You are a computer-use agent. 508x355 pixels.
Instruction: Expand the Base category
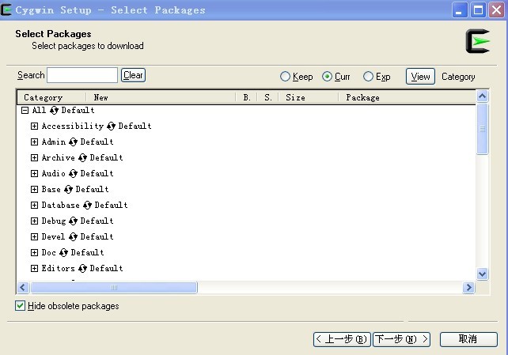click(x=34, y=190)
